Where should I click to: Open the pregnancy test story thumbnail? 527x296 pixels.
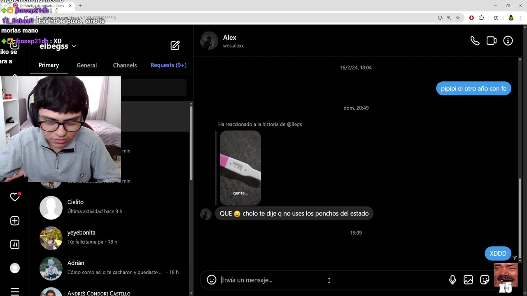(x=240, y=168)
